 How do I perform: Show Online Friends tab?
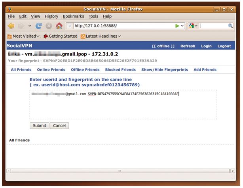click(51, 70)
